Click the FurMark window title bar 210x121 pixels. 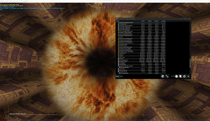(105, 1)
